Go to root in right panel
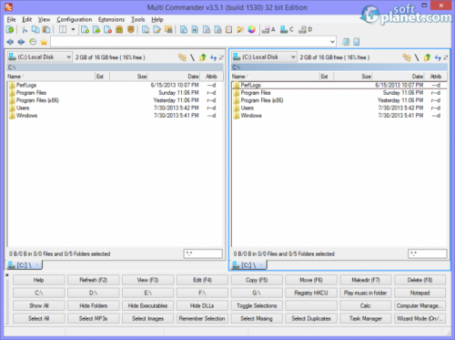 417,57
